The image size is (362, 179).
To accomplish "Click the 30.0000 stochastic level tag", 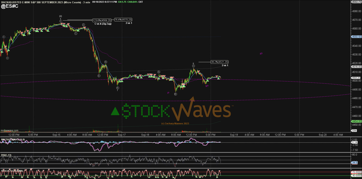I will tap(356, 175).
